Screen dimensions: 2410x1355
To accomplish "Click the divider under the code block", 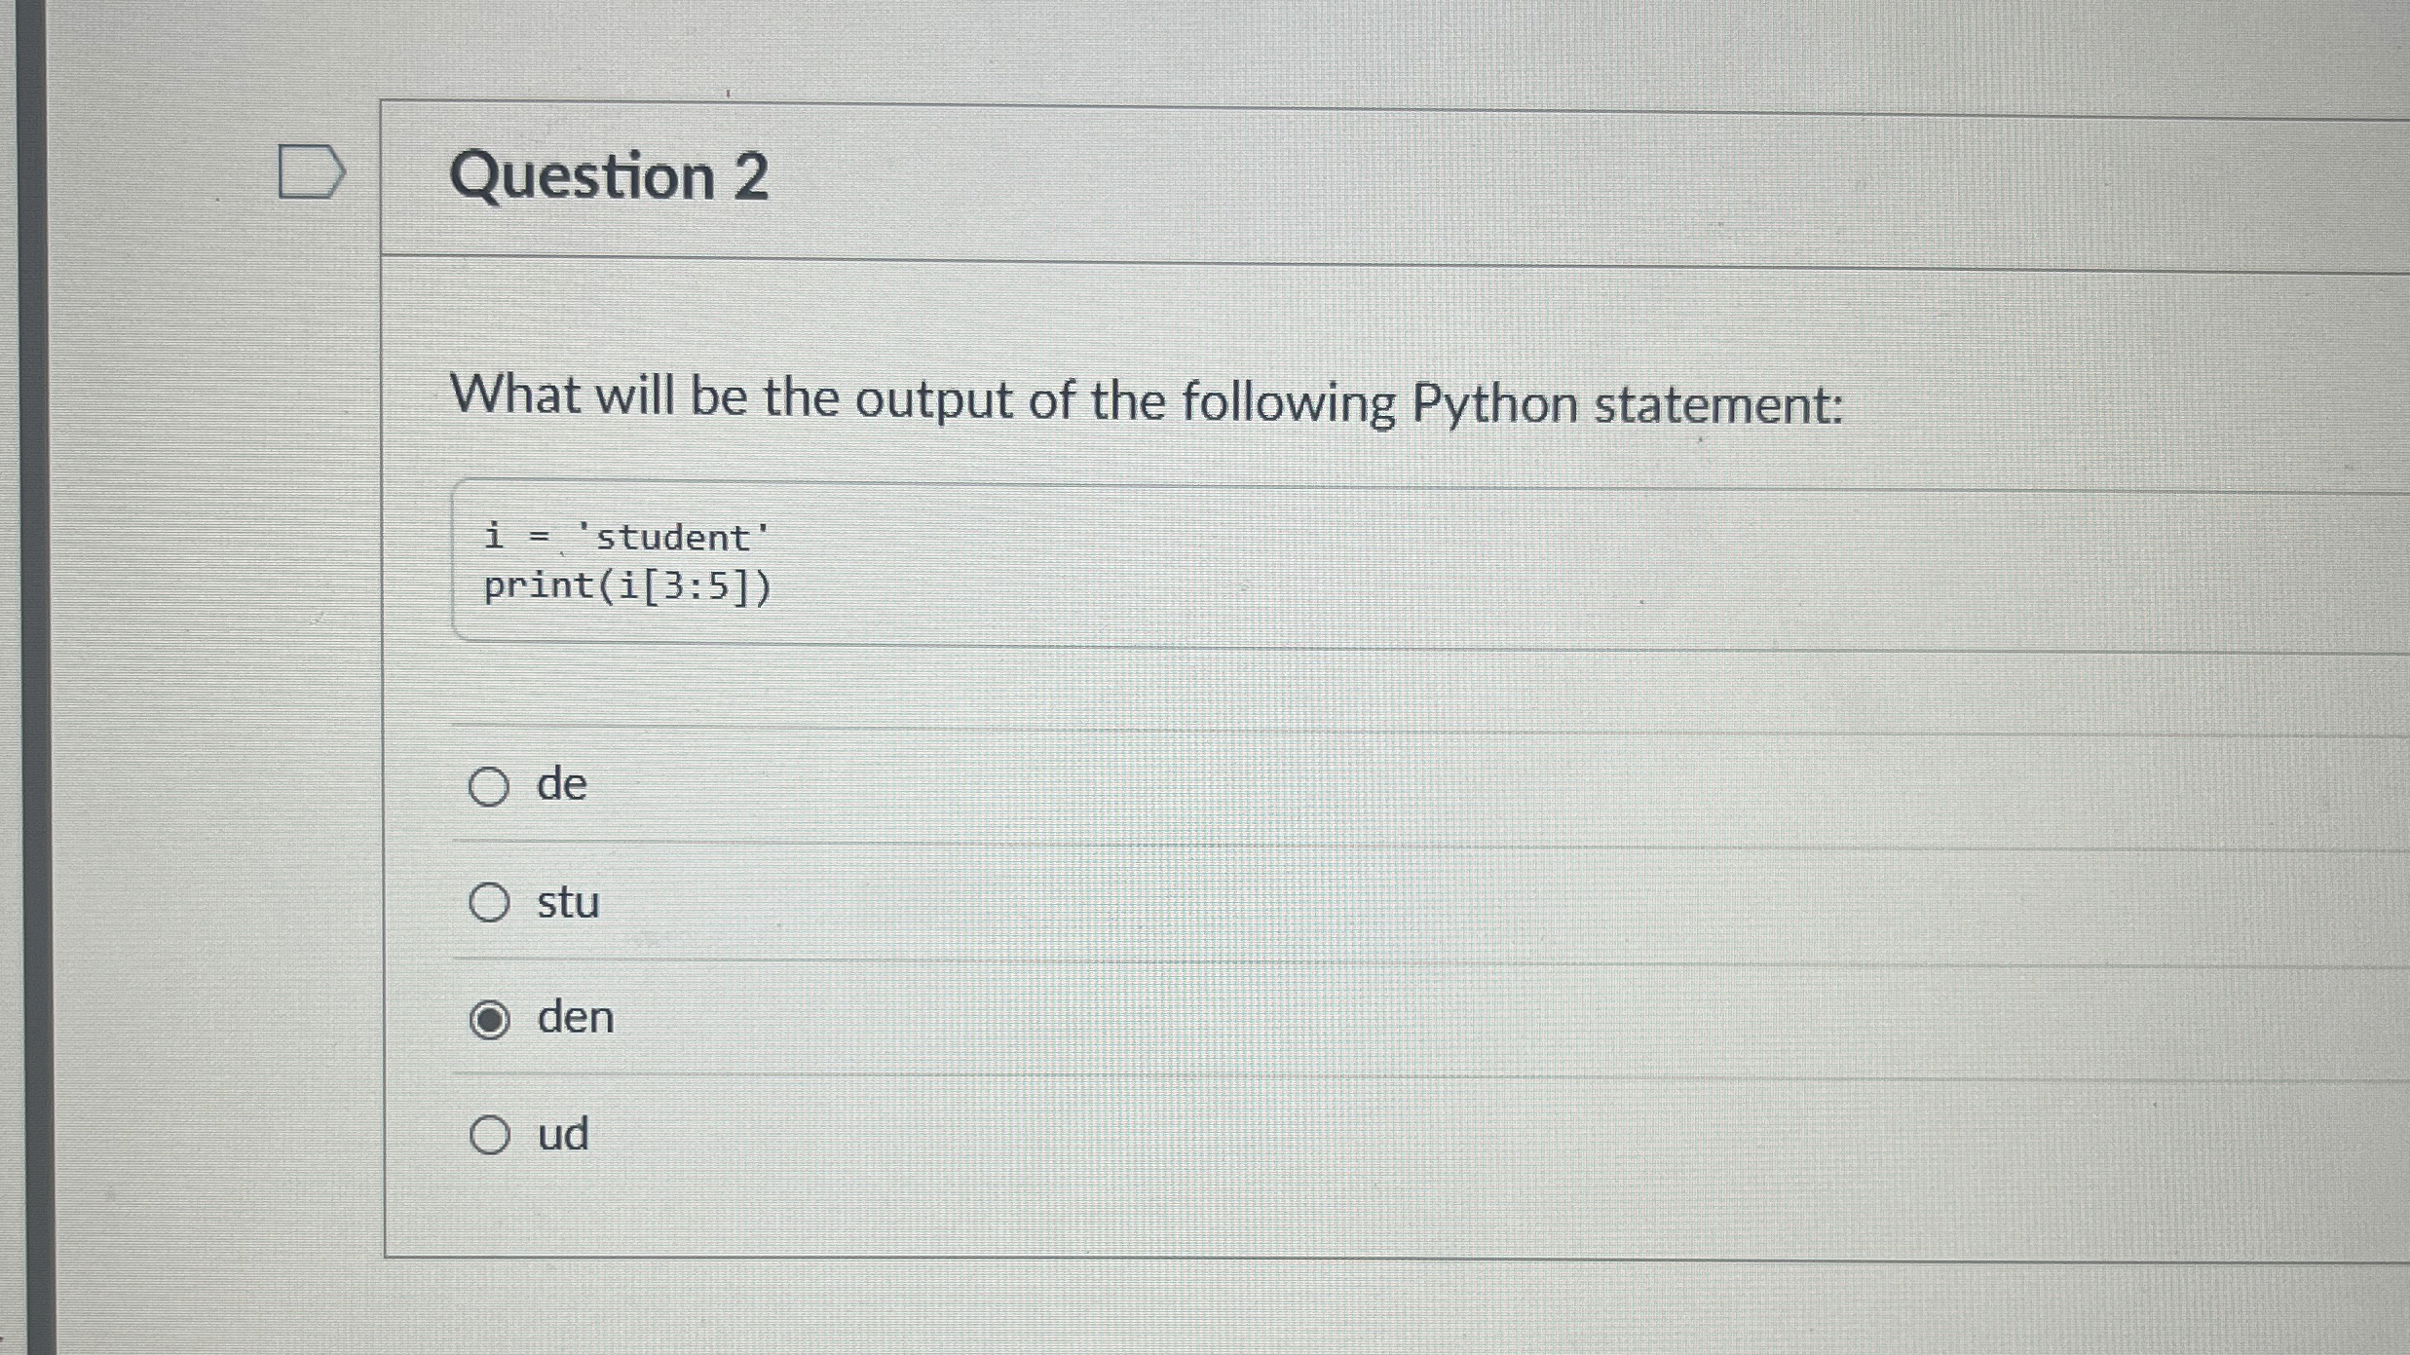I will pos(1169,726).
